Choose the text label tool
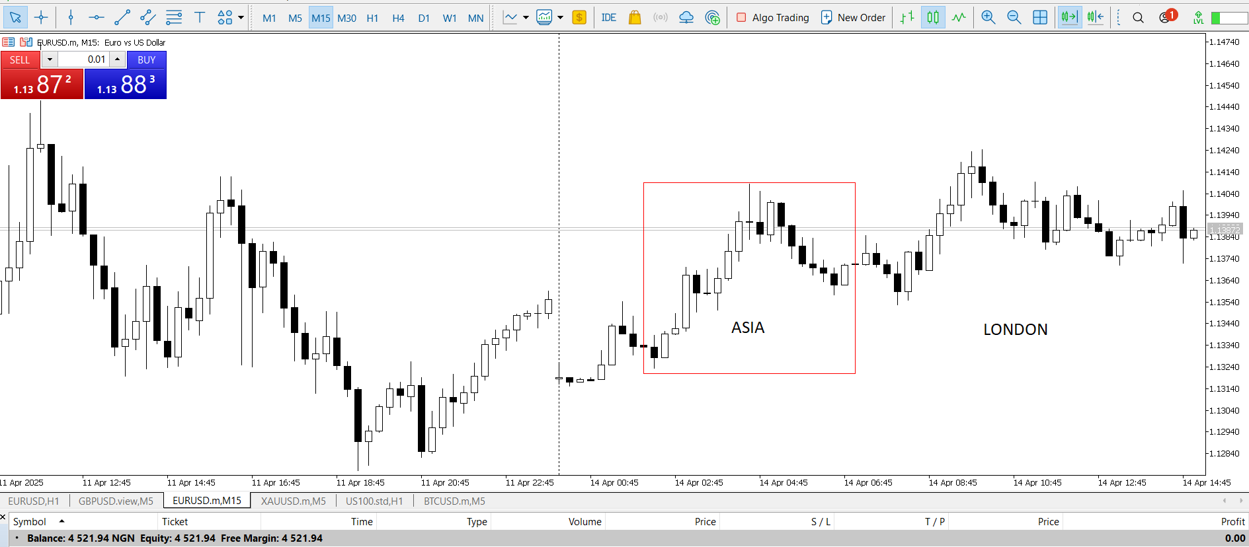The image size is (1249, 547). pyautogui.click(x=200, y=18)
